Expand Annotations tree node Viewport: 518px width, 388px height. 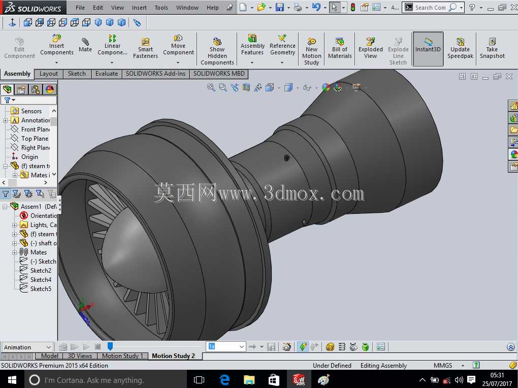coord(5,120)
